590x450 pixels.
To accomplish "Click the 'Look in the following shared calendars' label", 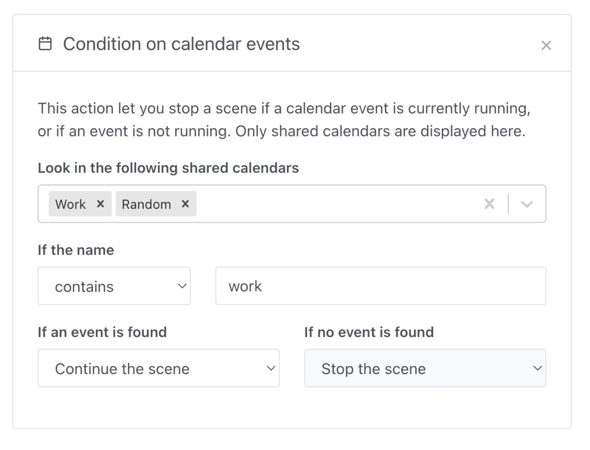I will 168,168.
